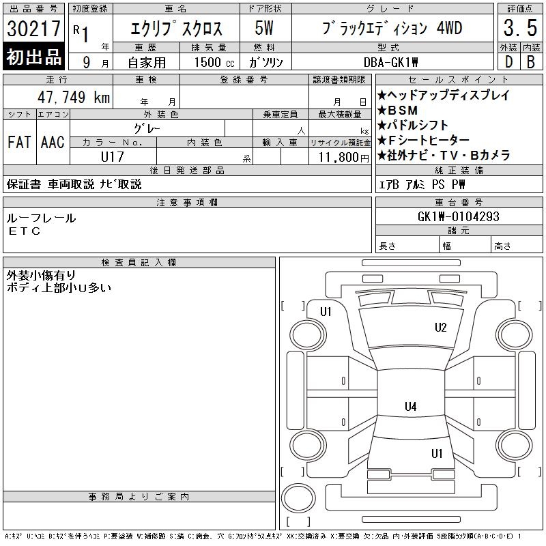Select the BSM sales point
Image resolution: width=546 pixels, height=546 pixels.
click(397, 111)
